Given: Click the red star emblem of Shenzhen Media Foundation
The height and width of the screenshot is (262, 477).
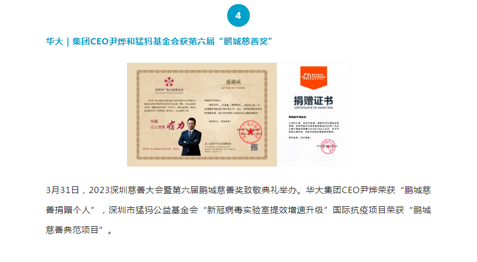Looking at the screenshot, I should tap(169, 81).
